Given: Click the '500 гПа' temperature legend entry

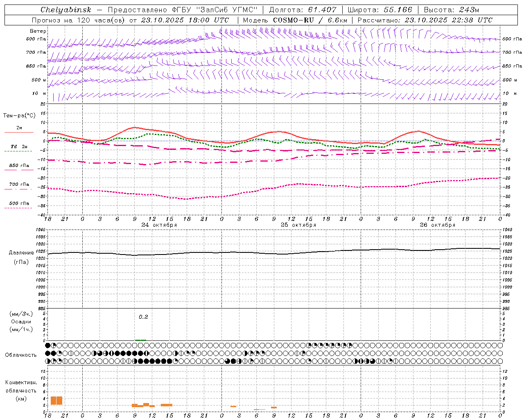Looking at the screenshot, I should [x=19, y=203].
